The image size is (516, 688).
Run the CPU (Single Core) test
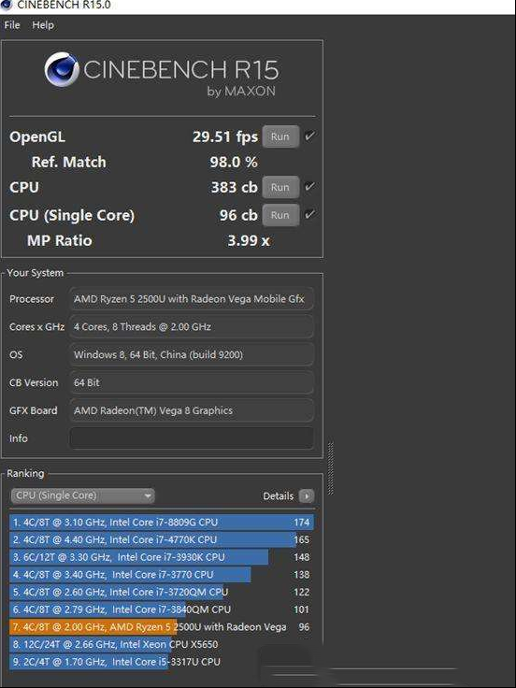pos(280,215)
